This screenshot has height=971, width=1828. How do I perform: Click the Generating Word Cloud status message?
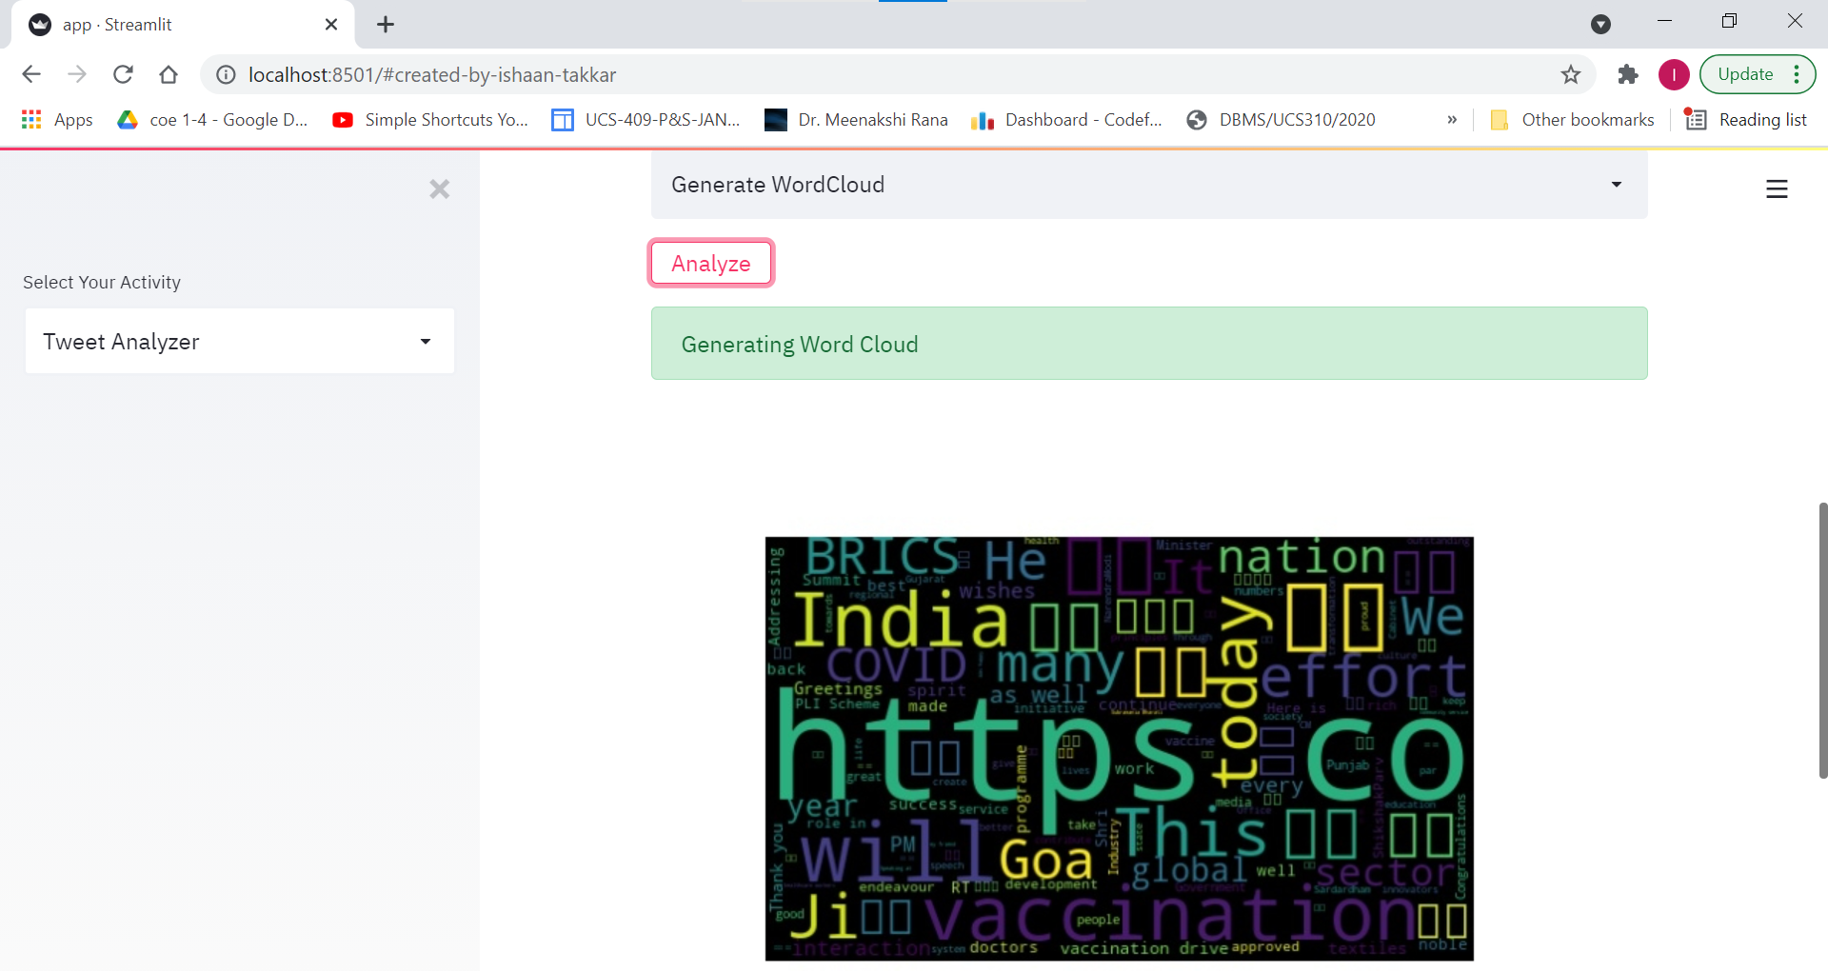(1149, 344)
